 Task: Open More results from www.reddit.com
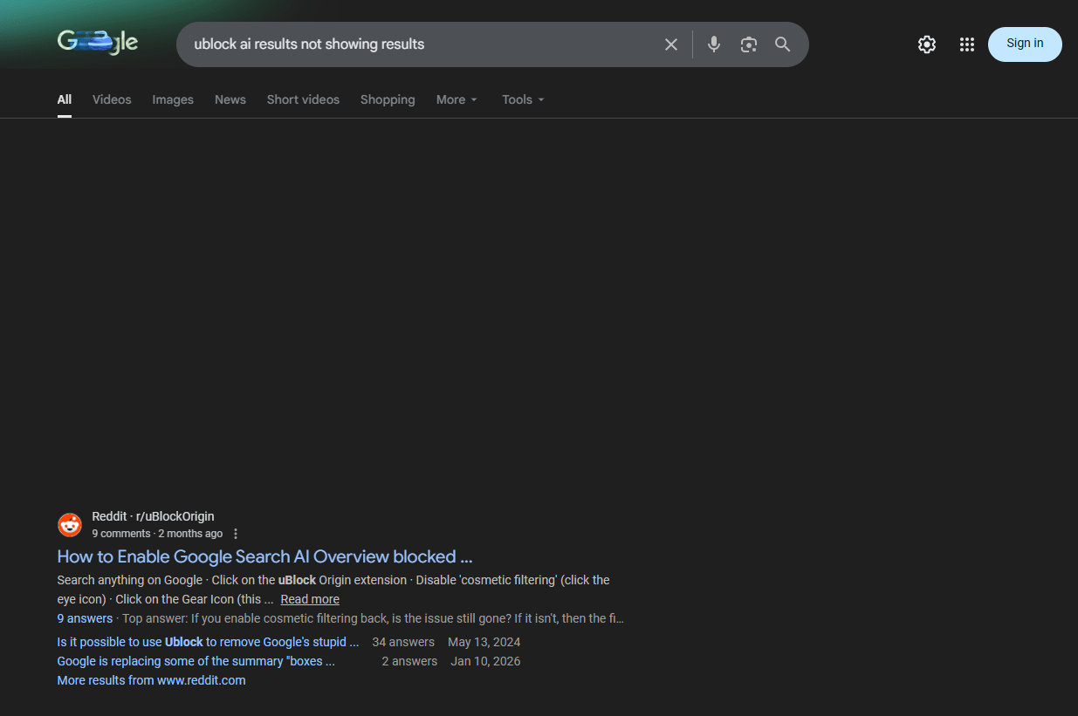[151, 680]
